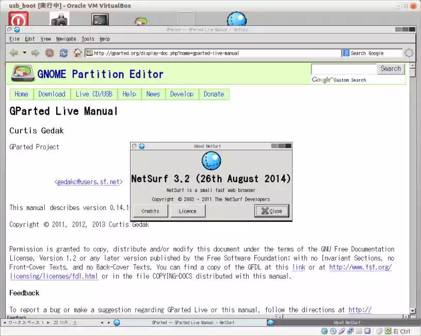The width and height of the screenshot is (421, 336).
Task: Click the browser Back arrow
Action: 13,53
